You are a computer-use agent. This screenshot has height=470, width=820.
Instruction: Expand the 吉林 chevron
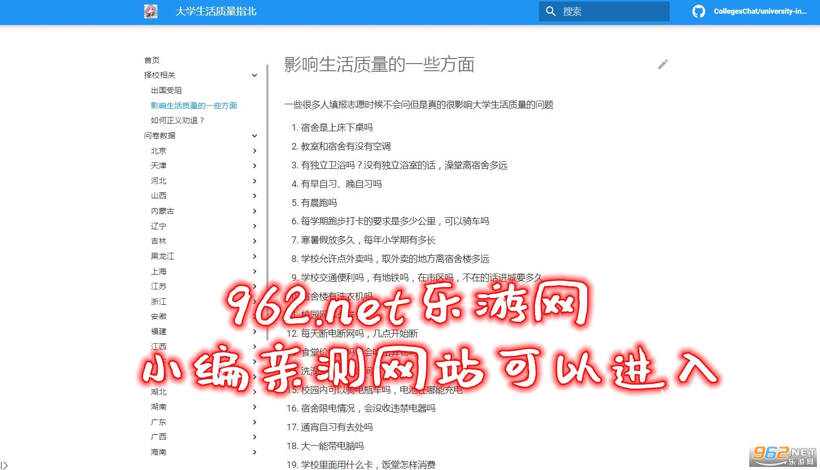point(255,241)
